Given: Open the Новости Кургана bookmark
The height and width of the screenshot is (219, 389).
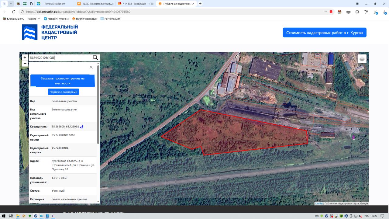Looking at the screenshot, I should (56, 19).
